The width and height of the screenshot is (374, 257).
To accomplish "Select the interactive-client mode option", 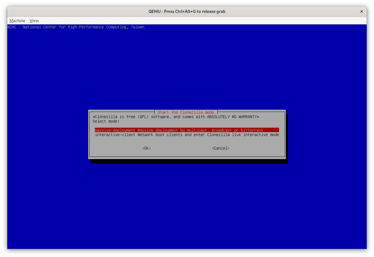I will click(187, 135).
